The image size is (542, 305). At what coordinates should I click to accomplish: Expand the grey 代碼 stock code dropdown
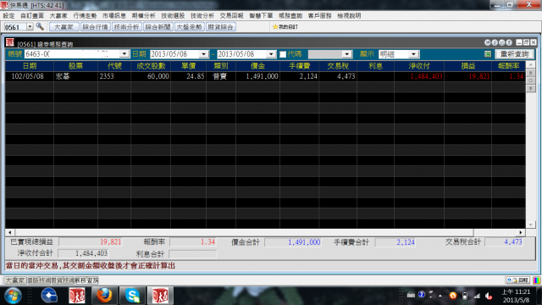point(346,54)
